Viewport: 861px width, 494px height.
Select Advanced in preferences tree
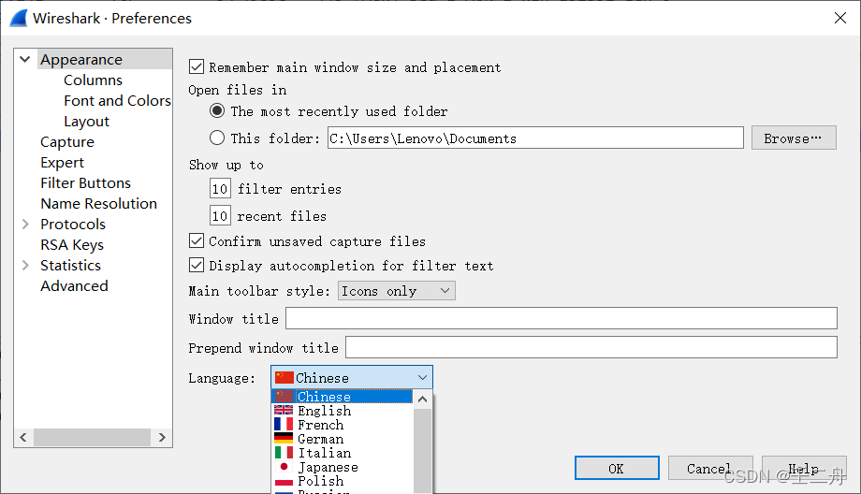[74, 286]
